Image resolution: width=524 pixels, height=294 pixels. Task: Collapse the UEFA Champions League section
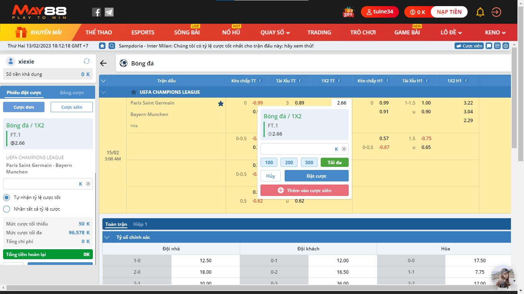[x=103, y=92]
